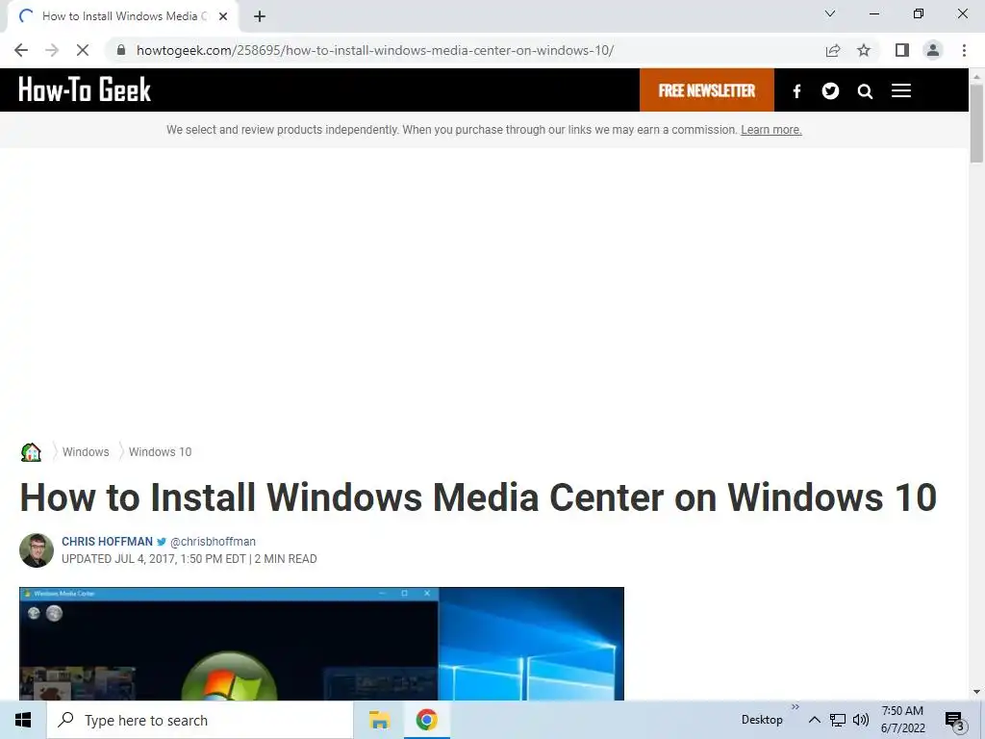
Task: Click the Desktop toolbar label
Action: (x=762, y=720)
